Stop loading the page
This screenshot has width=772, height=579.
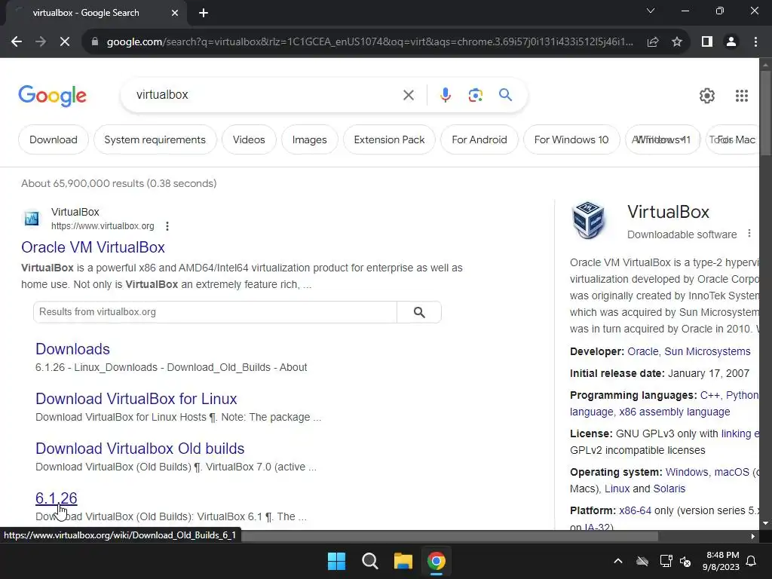[65, 42]
